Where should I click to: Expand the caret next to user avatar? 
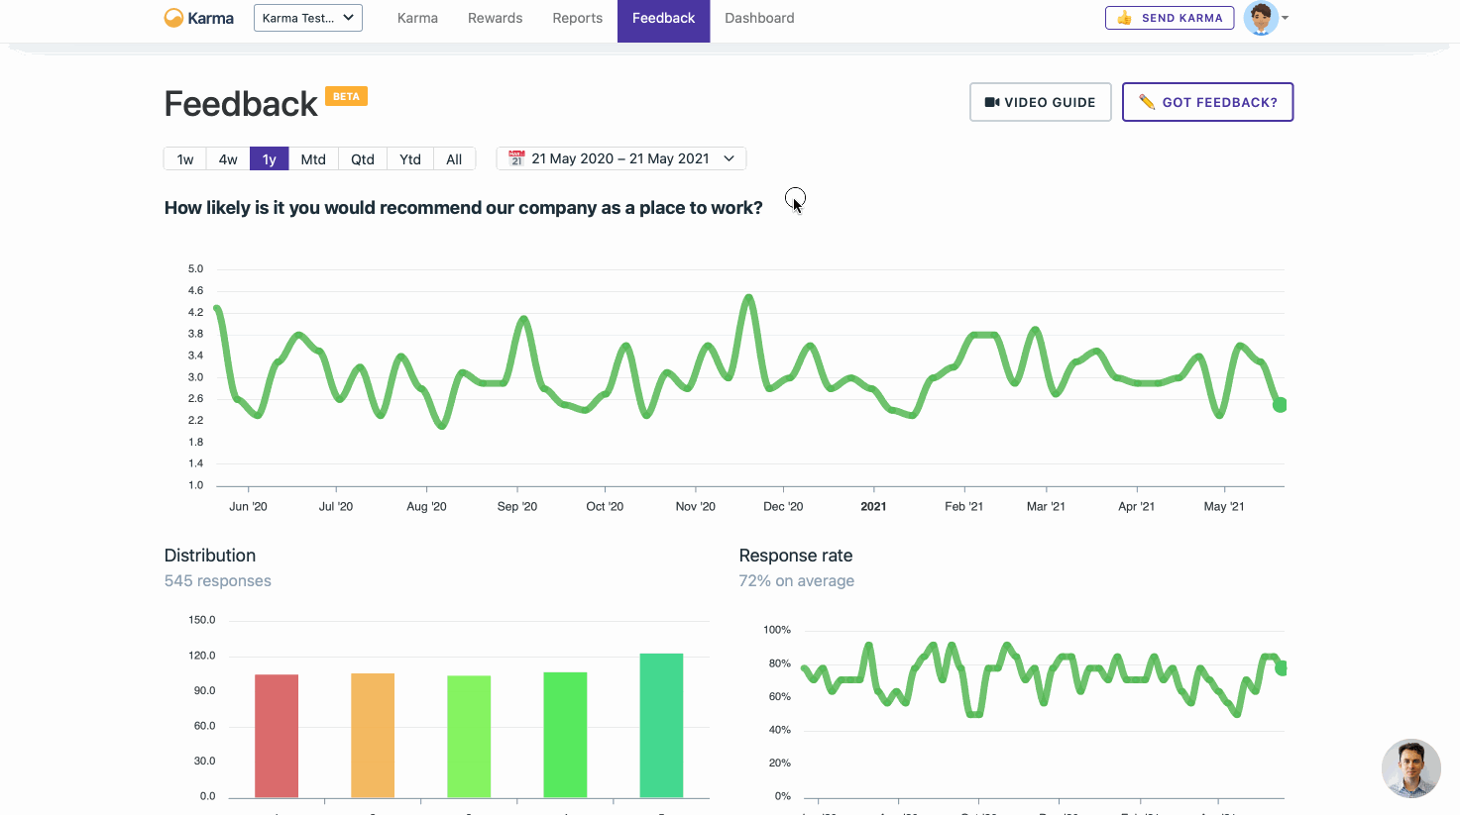click(x=1286, y=18)
